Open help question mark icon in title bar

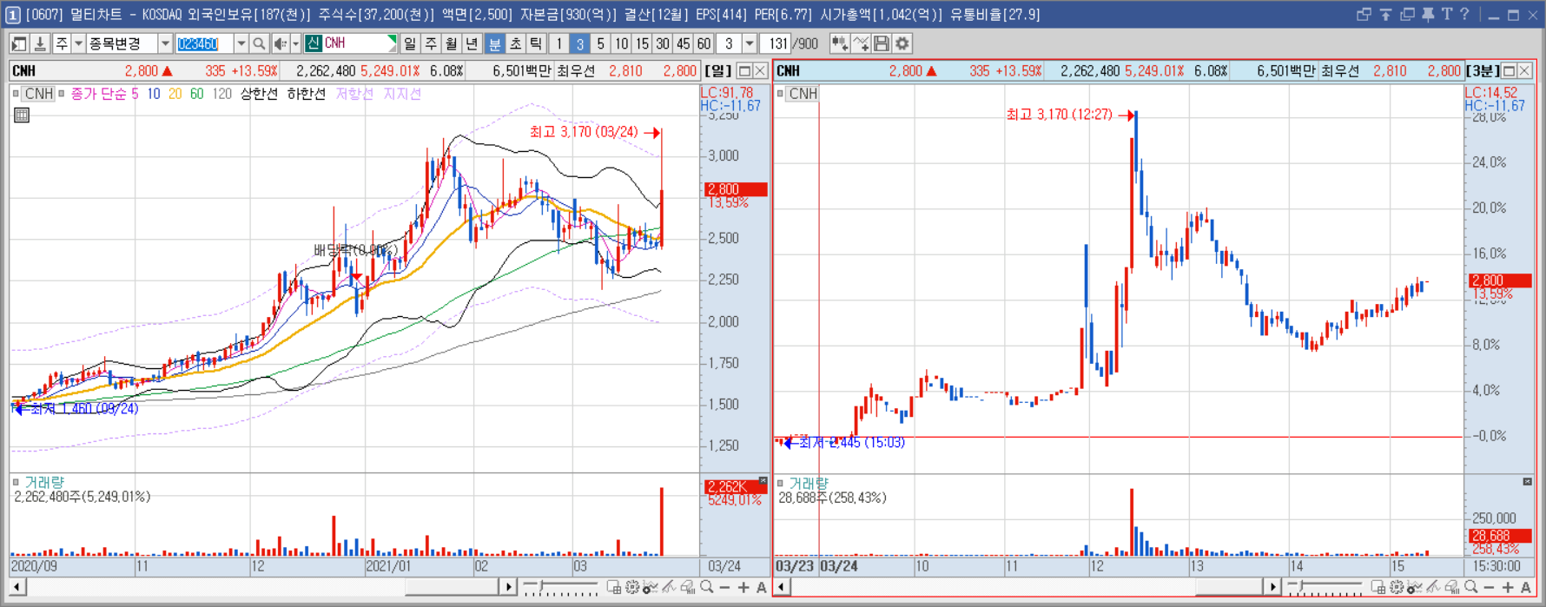(1465, 14)
